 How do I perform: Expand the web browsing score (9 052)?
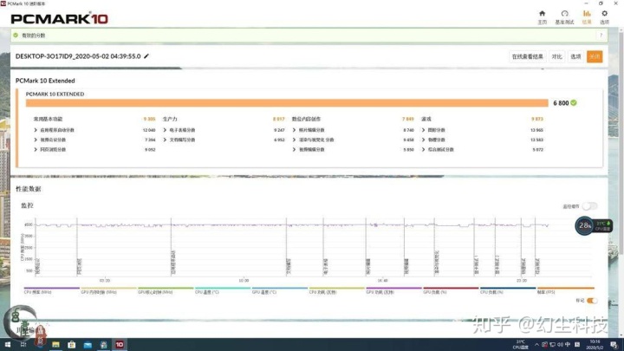coord(36,150)
